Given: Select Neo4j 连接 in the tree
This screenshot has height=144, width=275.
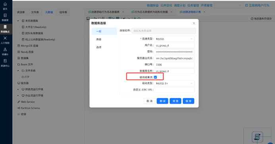Looking at the screenshot, I should [27, 52].
